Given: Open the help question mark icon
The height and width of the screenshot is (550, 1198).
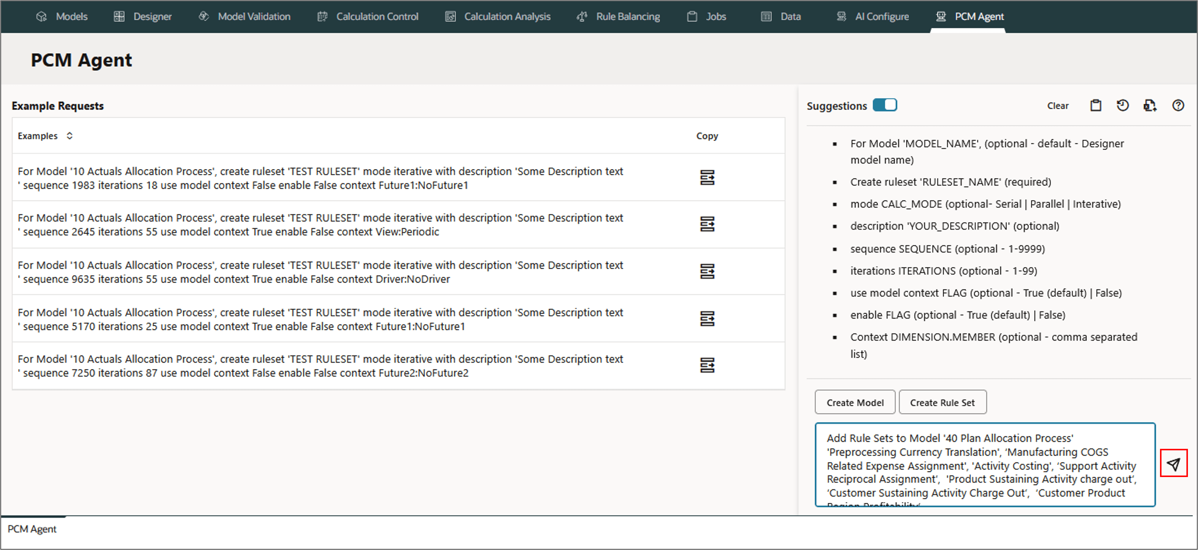Looking at the screenshot, I should [x=1178, y=106].
